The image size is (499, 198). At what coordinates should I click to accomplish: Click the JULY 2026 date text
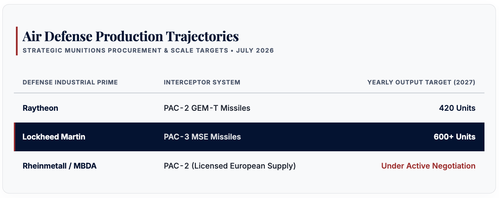[255, 51]
